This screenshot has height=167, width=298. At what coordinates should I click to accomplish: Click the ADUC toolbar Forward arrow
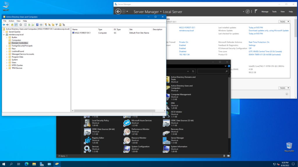pos(7,25)
